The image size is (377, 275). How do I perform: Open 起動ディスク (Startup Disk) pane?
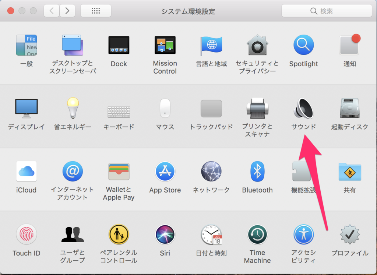350,108
